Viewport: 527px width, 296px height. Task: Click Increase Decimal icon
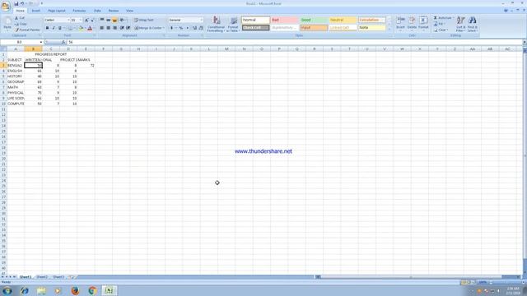tap(194, 28)
